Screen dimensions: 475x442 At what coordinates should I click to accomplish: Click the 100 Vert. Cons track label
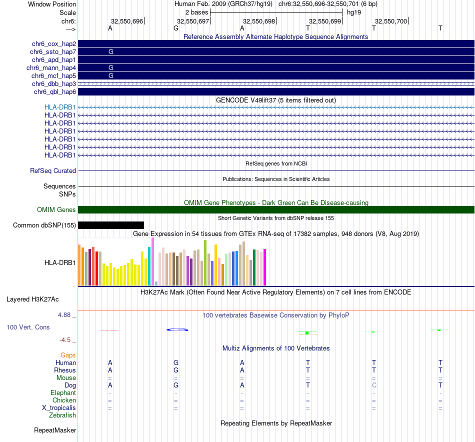pos(28,327)
